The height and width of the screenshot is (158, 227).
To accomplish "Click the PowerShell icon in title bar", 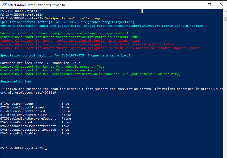I will pos(5,5).
